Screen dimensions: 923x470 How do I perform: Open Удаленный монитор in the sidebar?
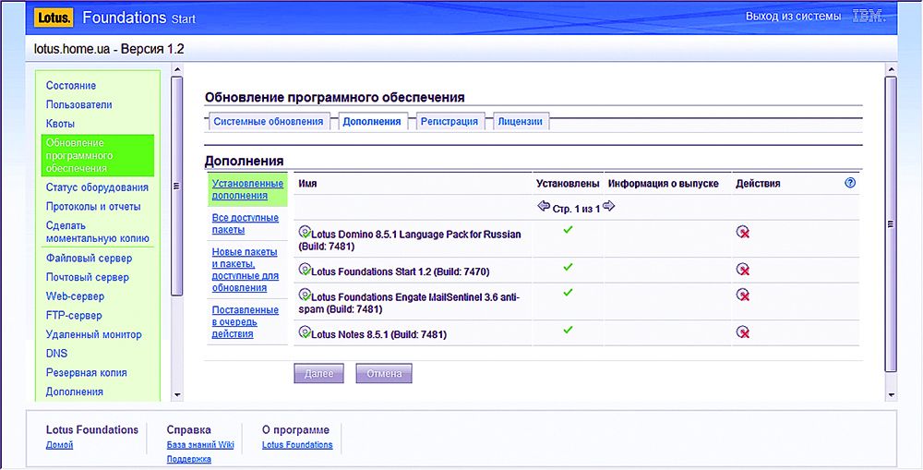93,334
